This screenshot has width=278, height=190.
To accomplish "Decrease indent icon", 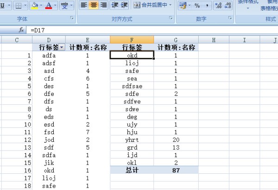I will 115,5.
